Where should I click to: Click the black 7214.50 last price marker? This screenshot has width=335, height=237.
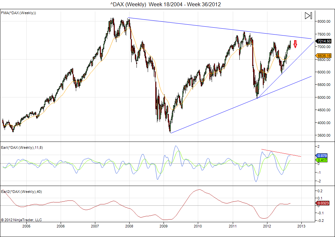point(324,41)
